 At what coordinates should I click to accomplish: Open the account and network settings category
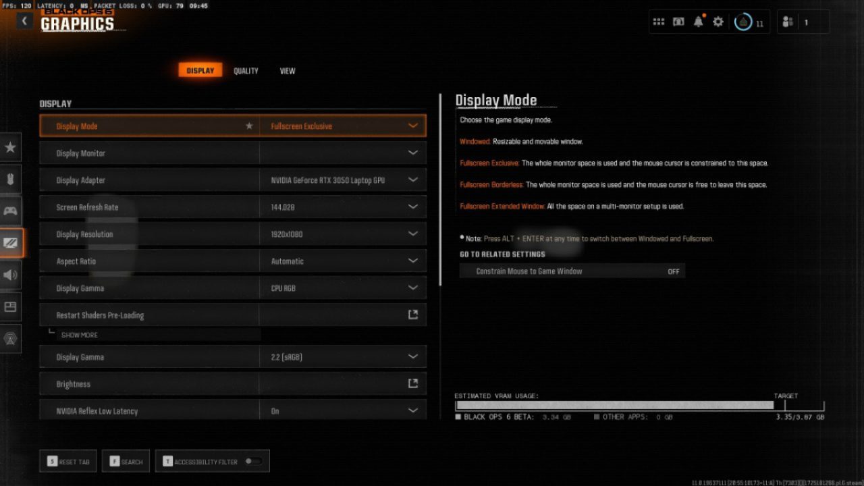click(x=11, y=339)
